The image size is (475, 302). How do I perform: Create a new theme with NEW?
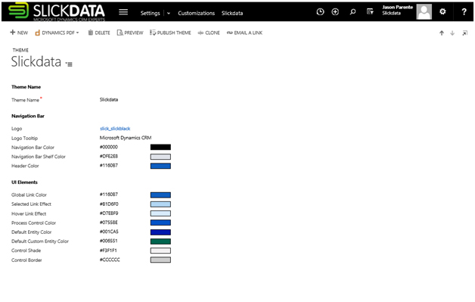click(19, 33)
